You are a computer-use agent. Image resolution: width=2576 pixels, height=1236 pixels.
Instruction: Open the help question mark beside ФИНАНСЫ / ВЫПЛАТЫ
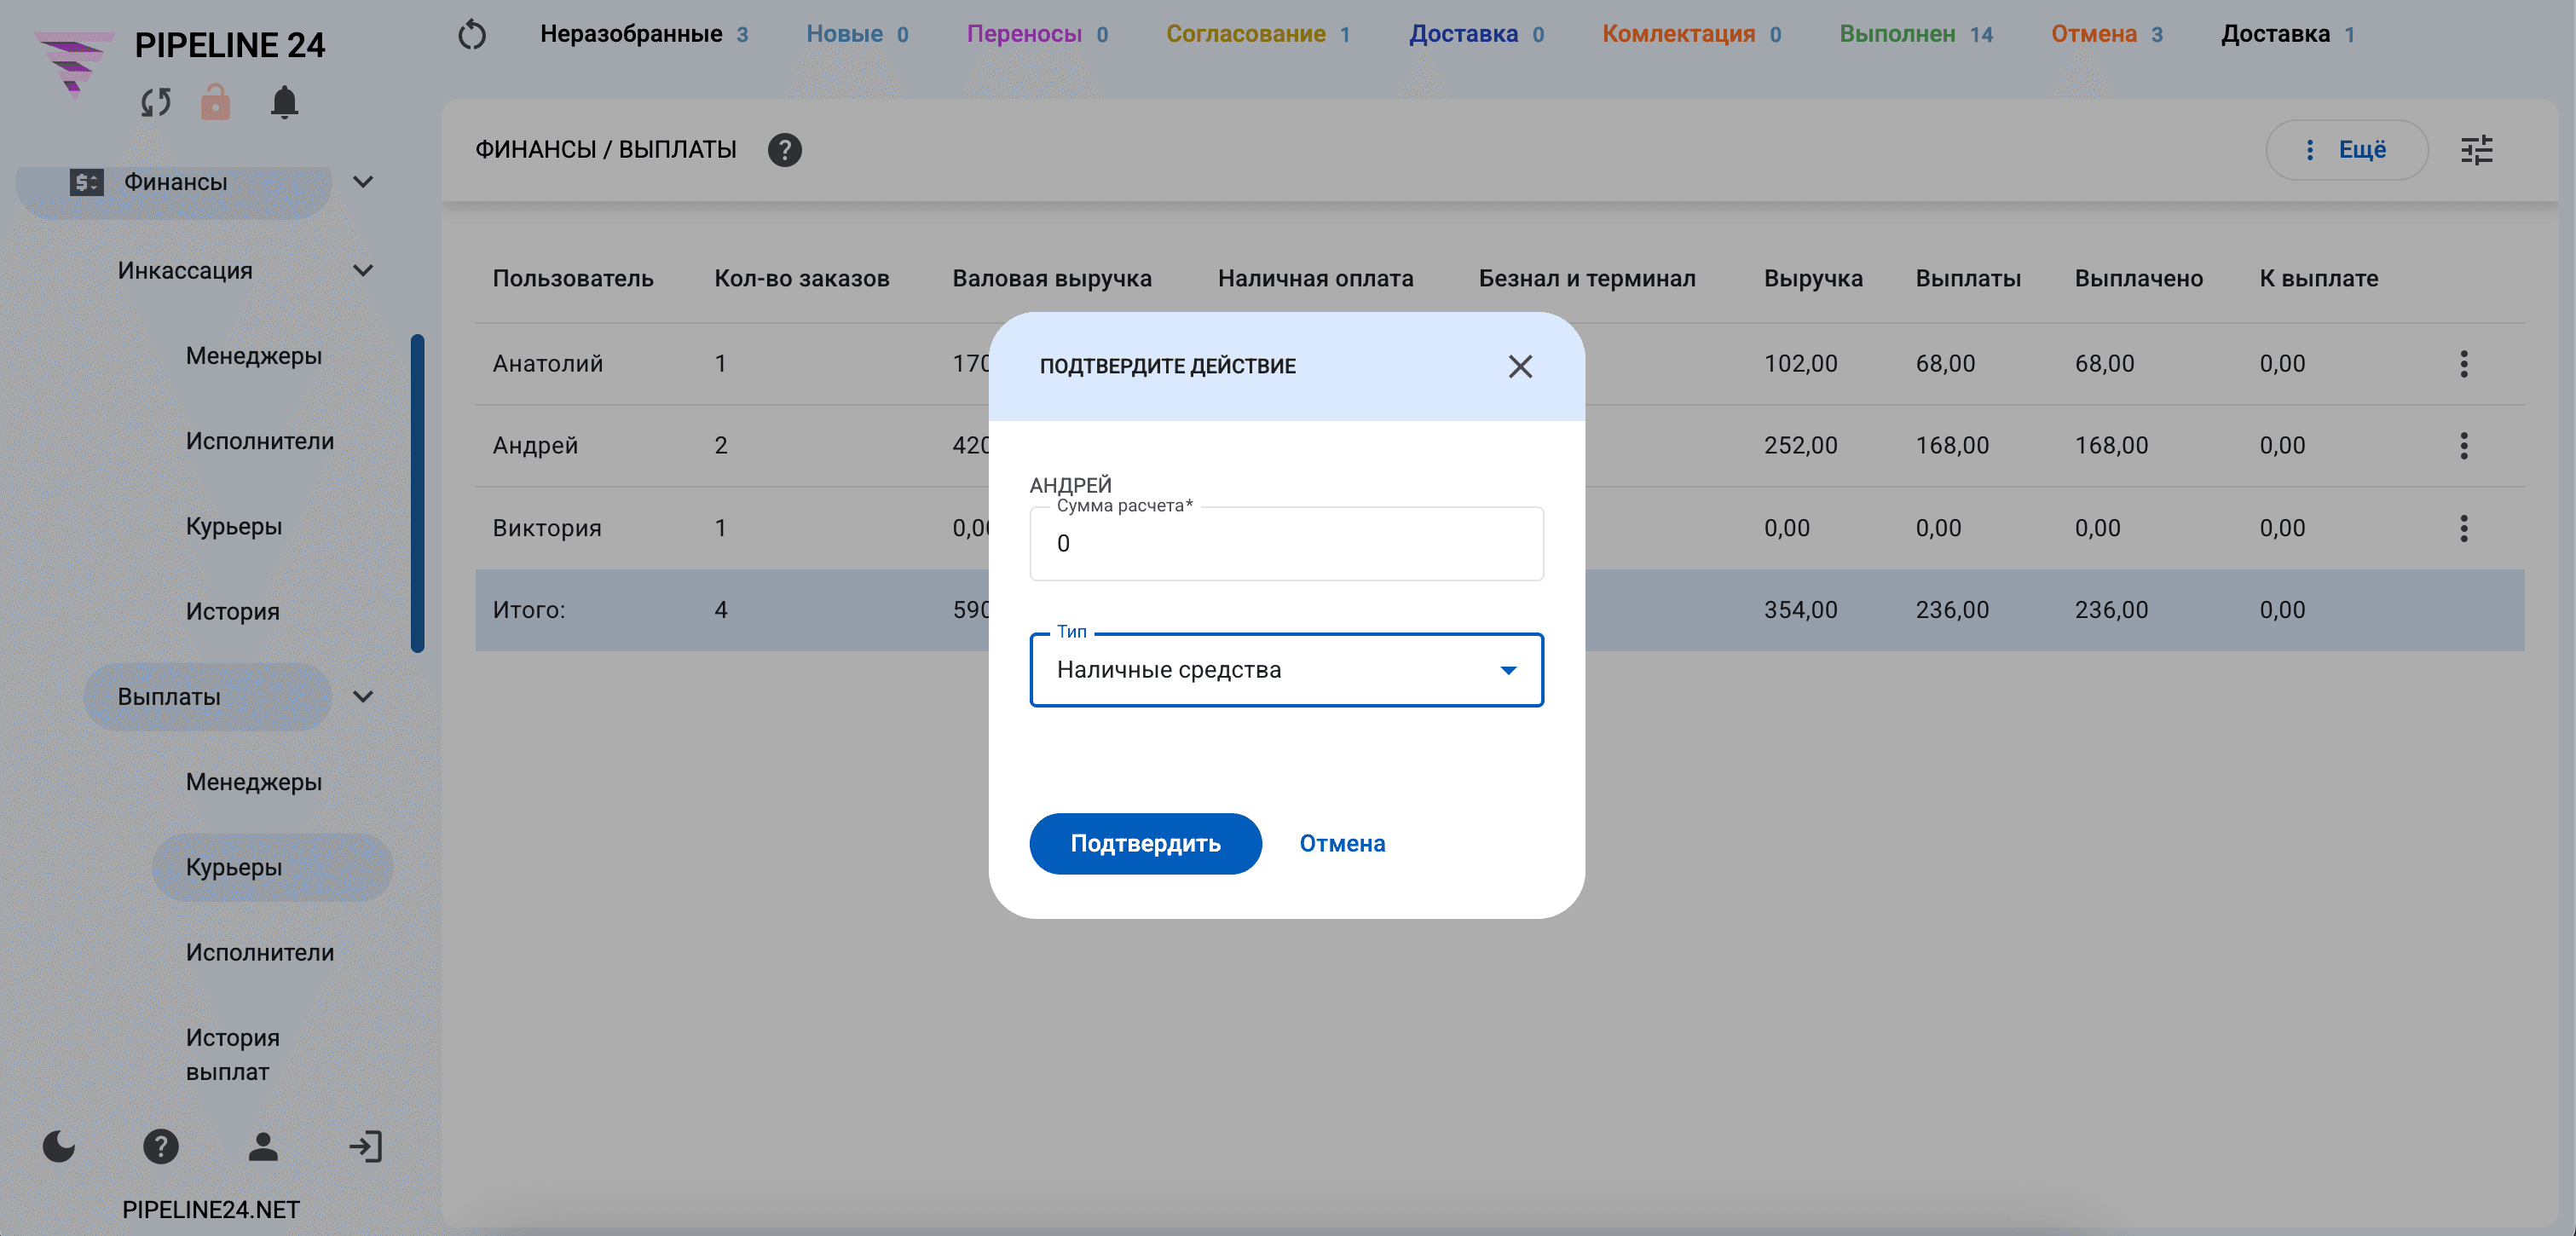[x=784, y=150]
